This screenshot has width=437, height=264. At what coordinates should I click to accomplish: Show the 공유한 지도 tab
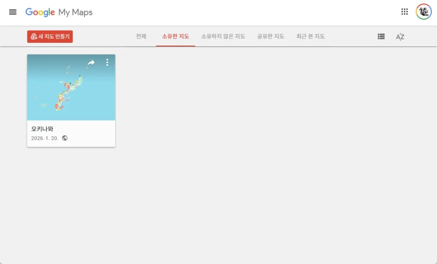pyautogui.click(x=271, y=36)
